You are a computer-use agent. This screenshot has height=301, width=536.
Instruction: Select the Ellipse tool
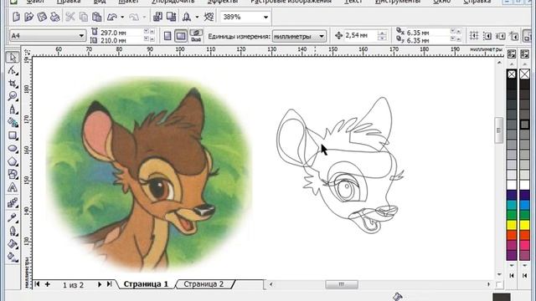click(x=13, y=149)
